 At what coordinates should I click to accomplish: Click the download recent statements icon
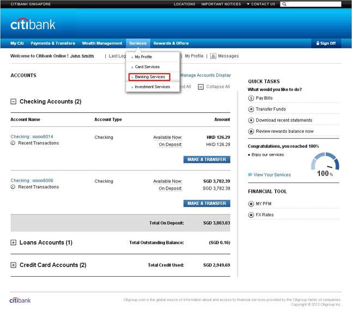[251, 120]
